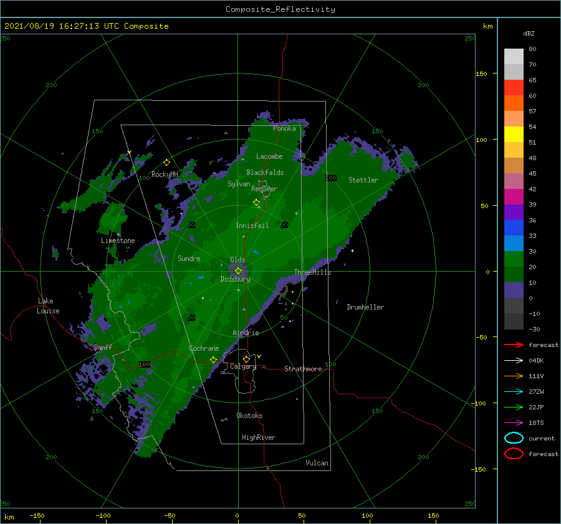Pick the red 60-65 dBZ swatch
The width and height of the screenshot is (561, 524).
(x=514, y=88)
